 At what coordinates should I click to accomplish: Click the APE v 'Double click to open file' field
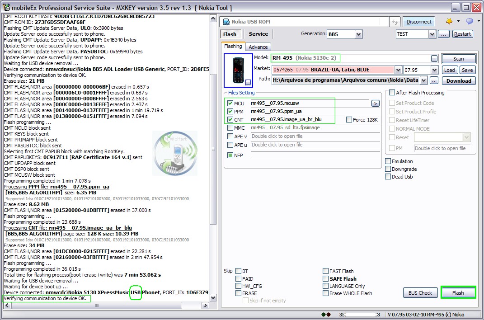pos(315,136)
